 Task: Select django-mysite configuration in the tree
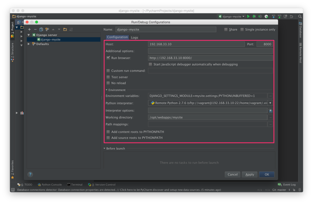coord(64,39)
